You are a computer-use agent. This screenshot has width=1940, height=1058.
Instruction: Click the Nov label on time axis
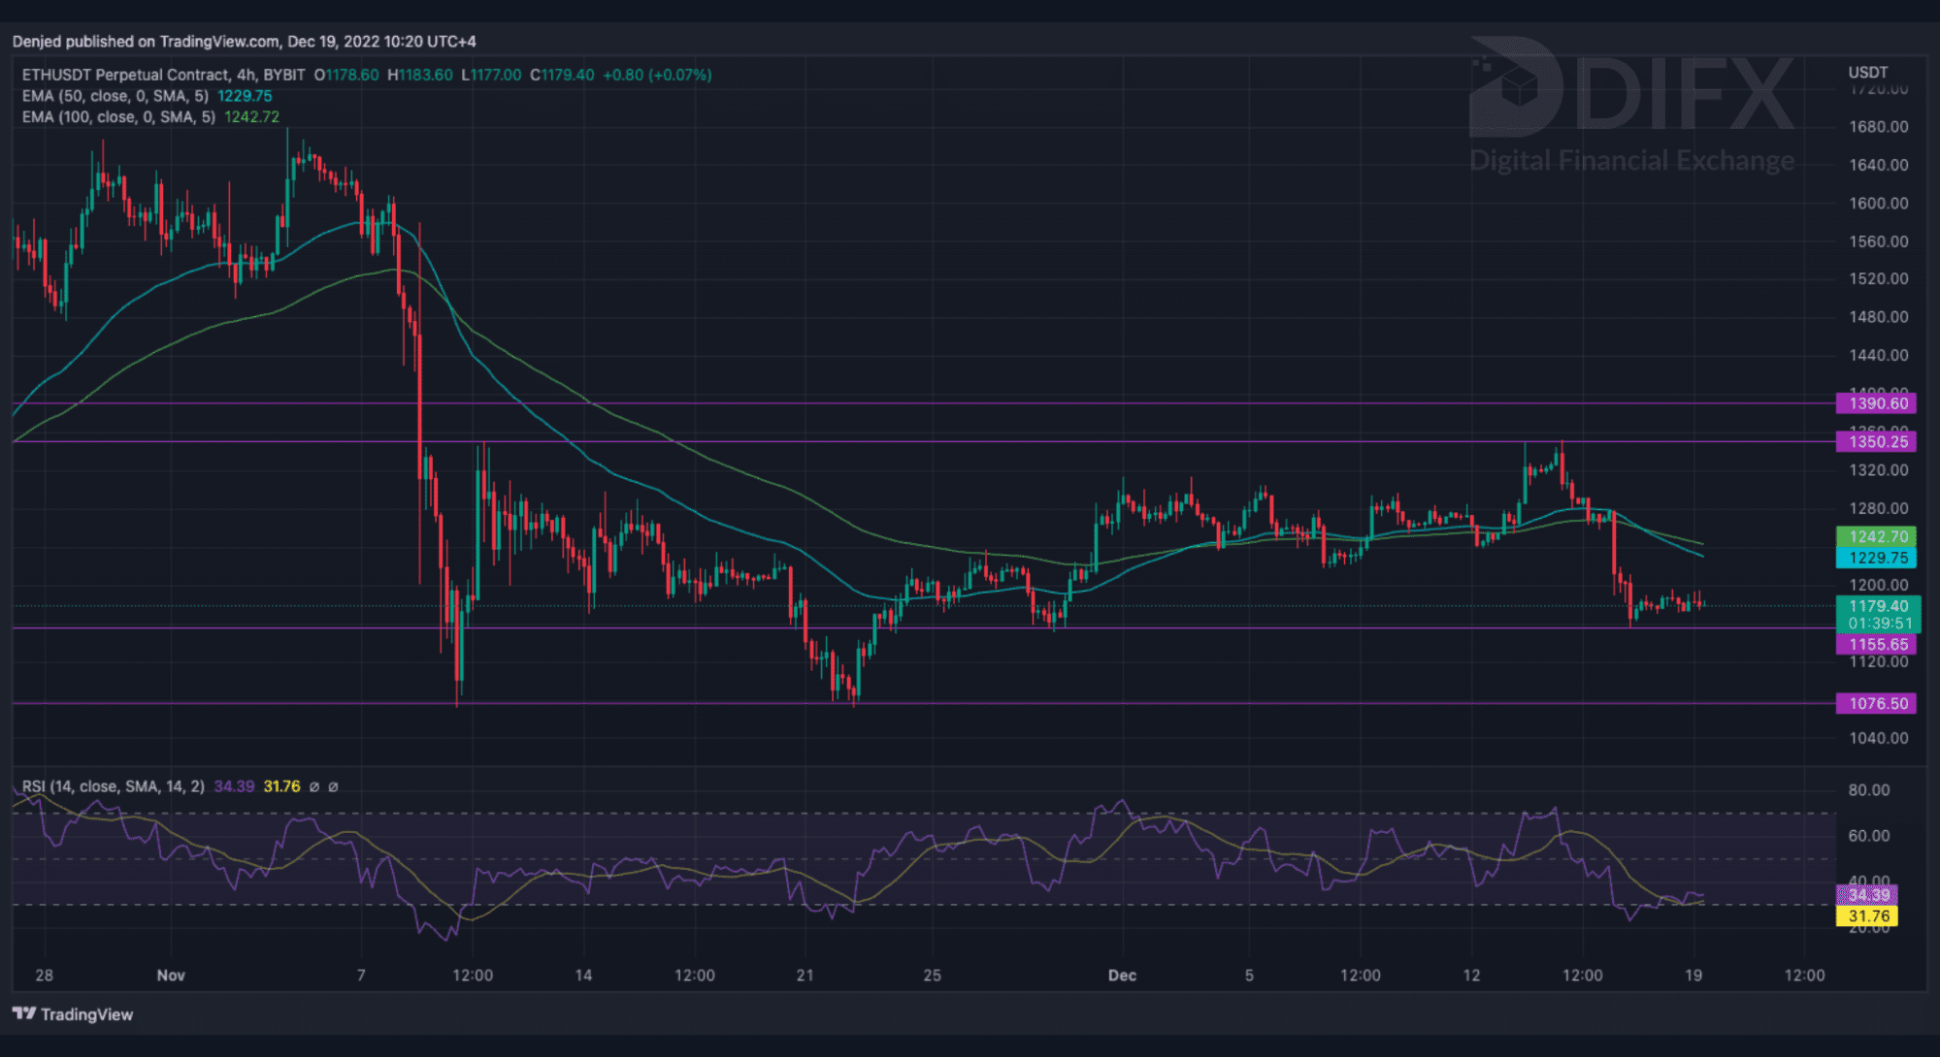coord(171,975)
